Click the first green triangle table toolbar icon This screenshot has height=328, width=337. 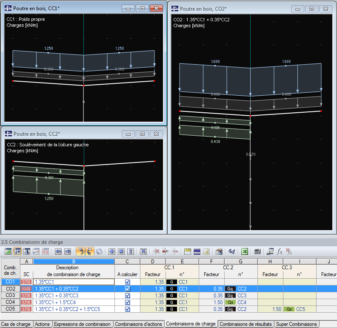(8, 251)
